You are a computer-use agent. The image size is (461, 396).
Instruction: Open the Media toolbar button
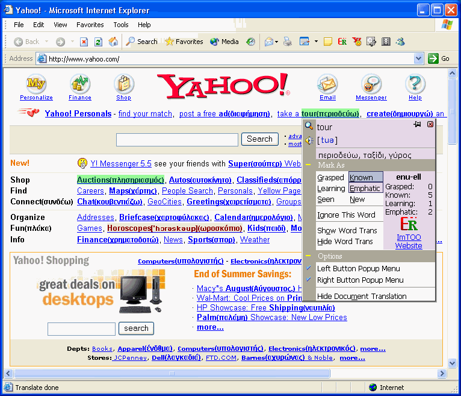pos(224,42)
